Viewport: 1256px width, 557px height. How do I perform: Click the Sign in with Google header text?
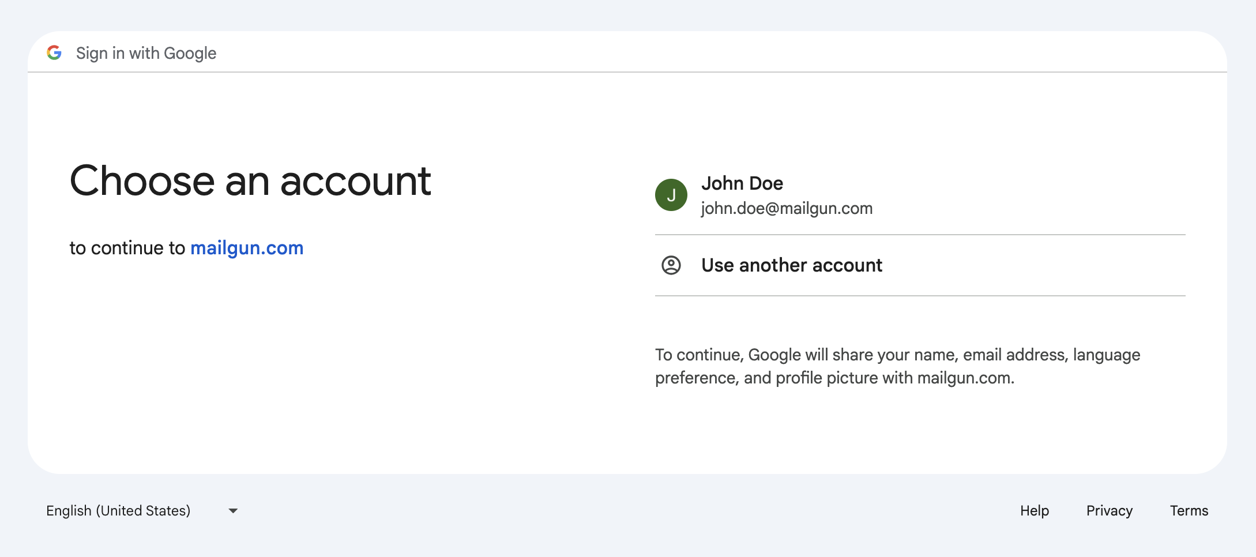point(146,52)
